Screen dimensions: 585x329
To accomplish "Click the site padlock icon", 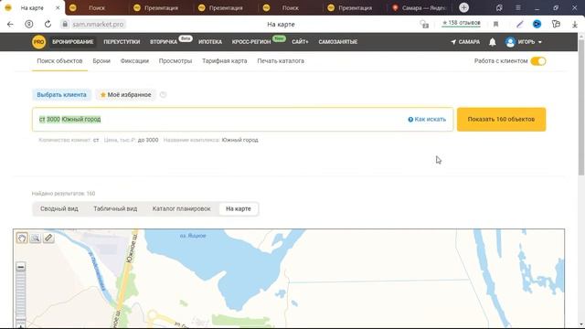I will tap(65, 25).
